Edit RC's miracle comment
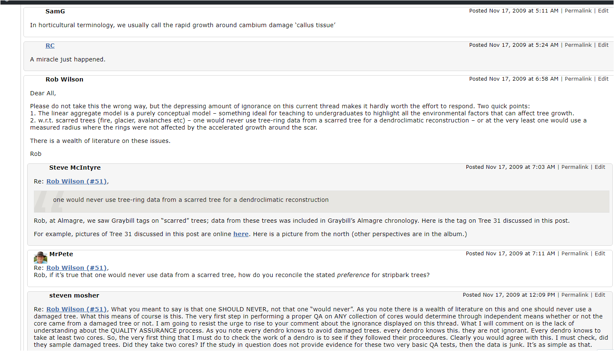The height and width of the screenshot is (351, 614). click(603, 45)
